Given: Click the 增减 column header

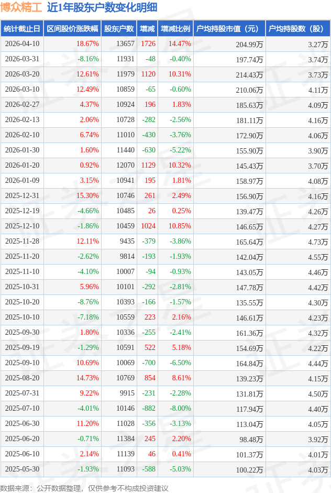Looking at the screenshot, I should [147, 29].
